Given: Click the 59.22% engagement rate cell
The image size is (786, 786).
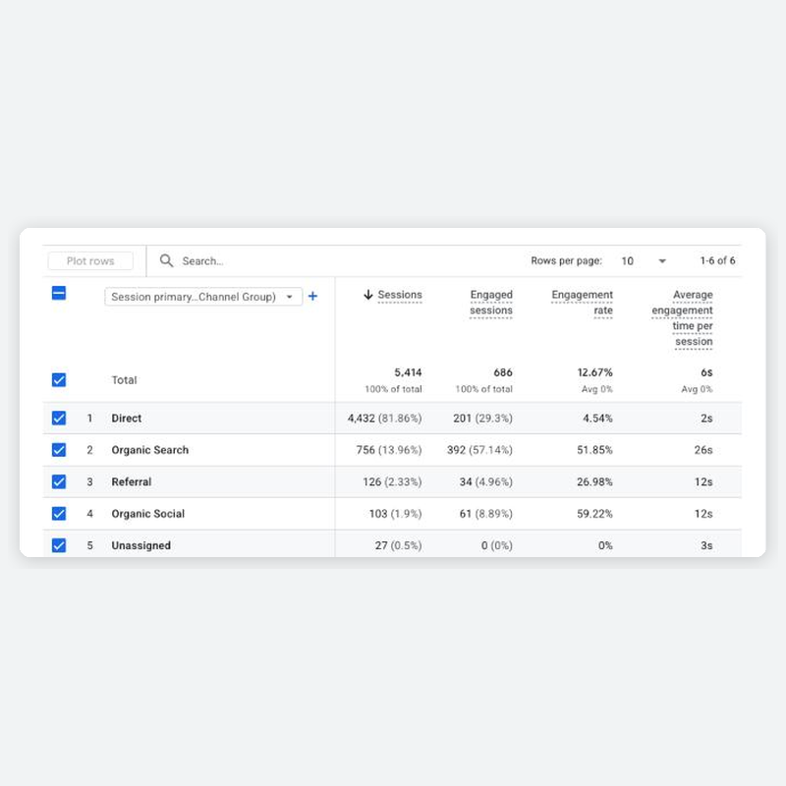Looking at the screenshot, I should pos(594,514).
